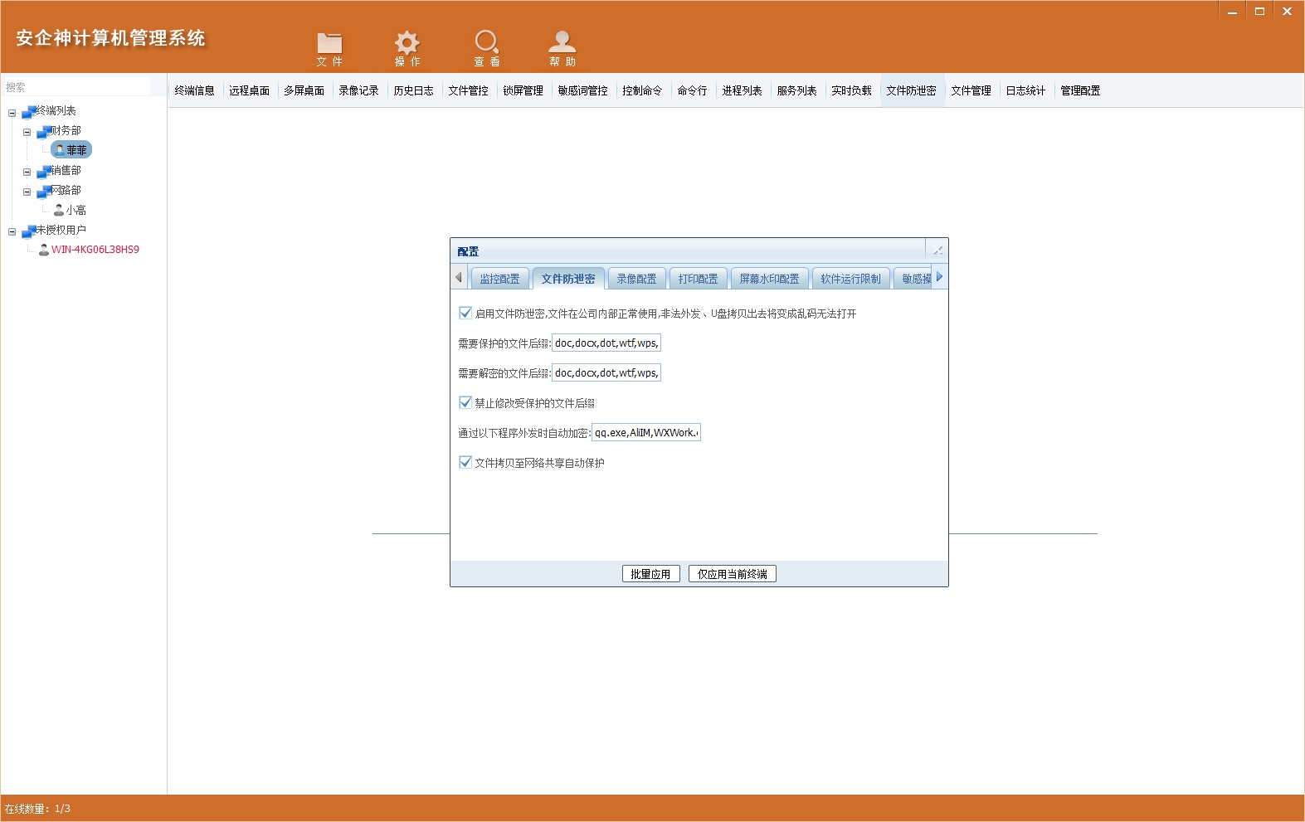Open the 录像配置 tab
This screenshot has height=822, width=1305.
click(636, 279)
